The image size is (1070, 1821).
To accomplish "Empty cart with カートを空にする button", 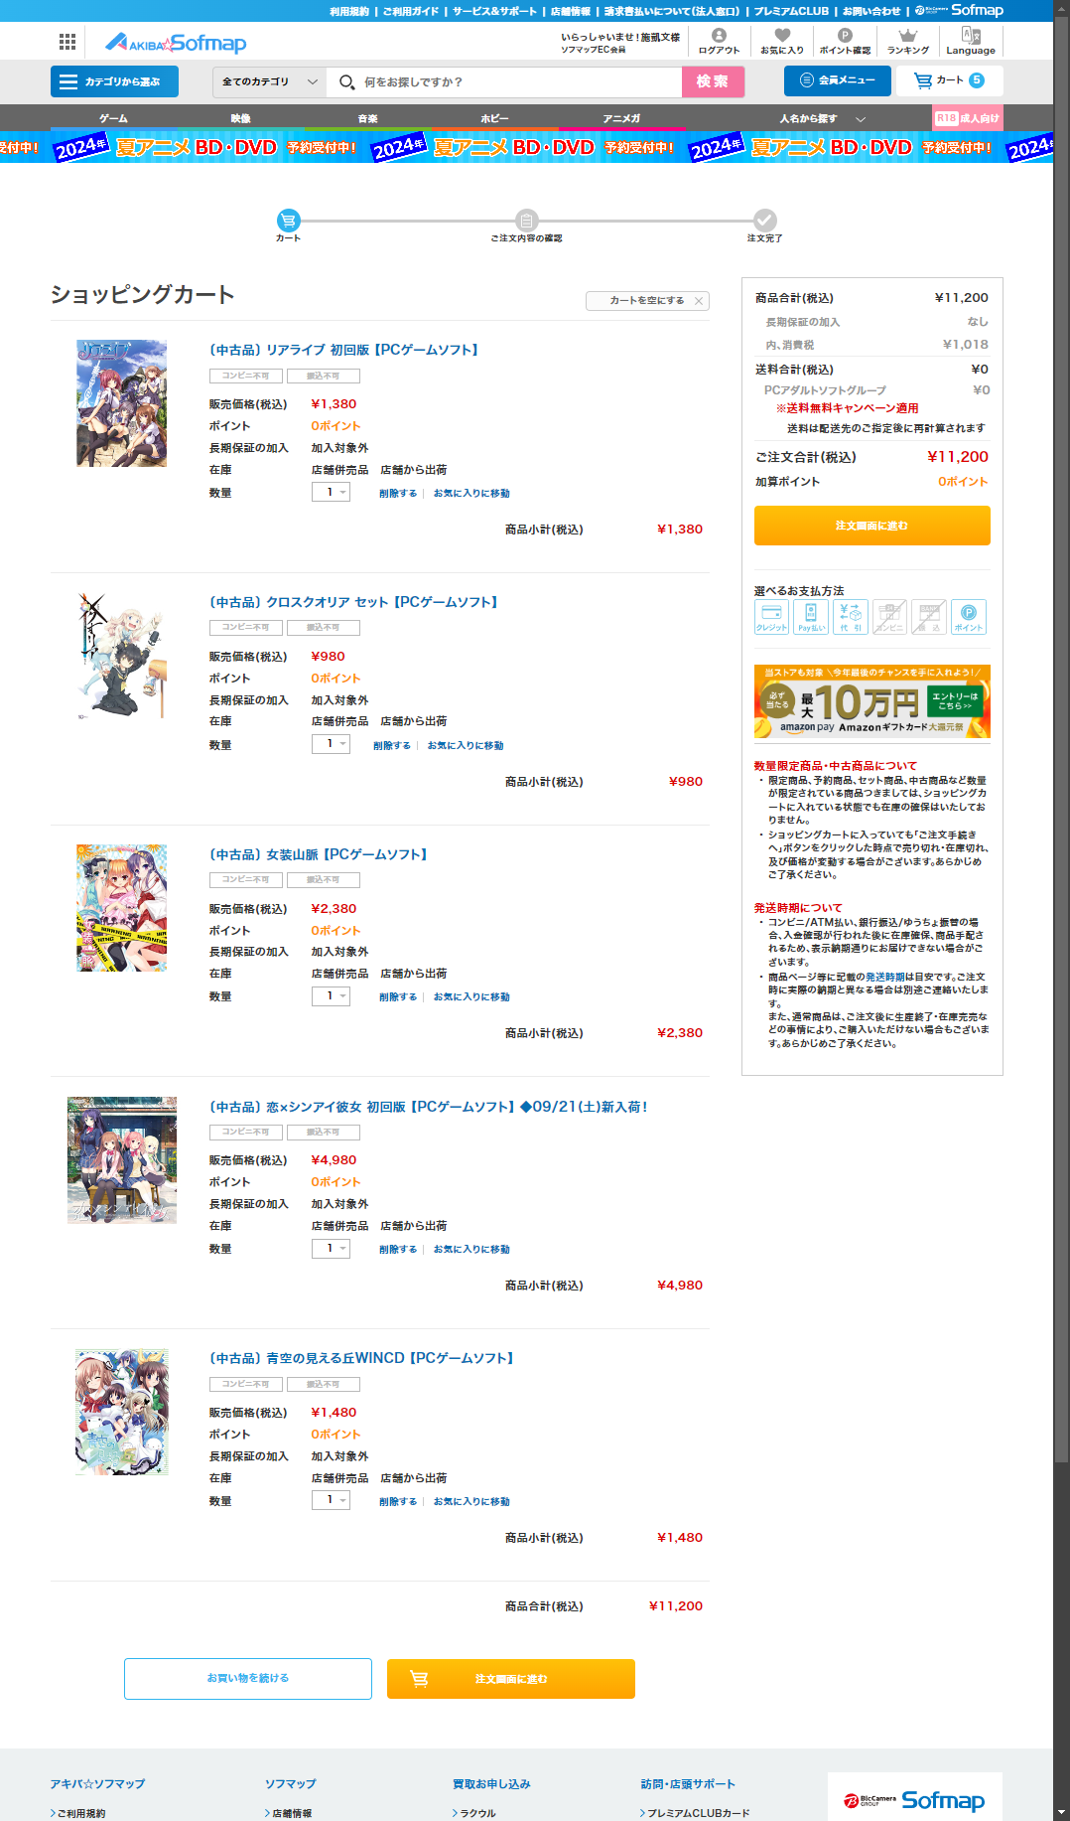I will coord(647,301).
